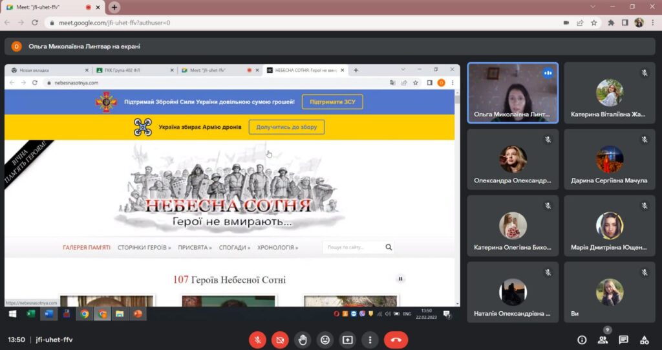Open the Meet activities panel

[x=644, y=340]
